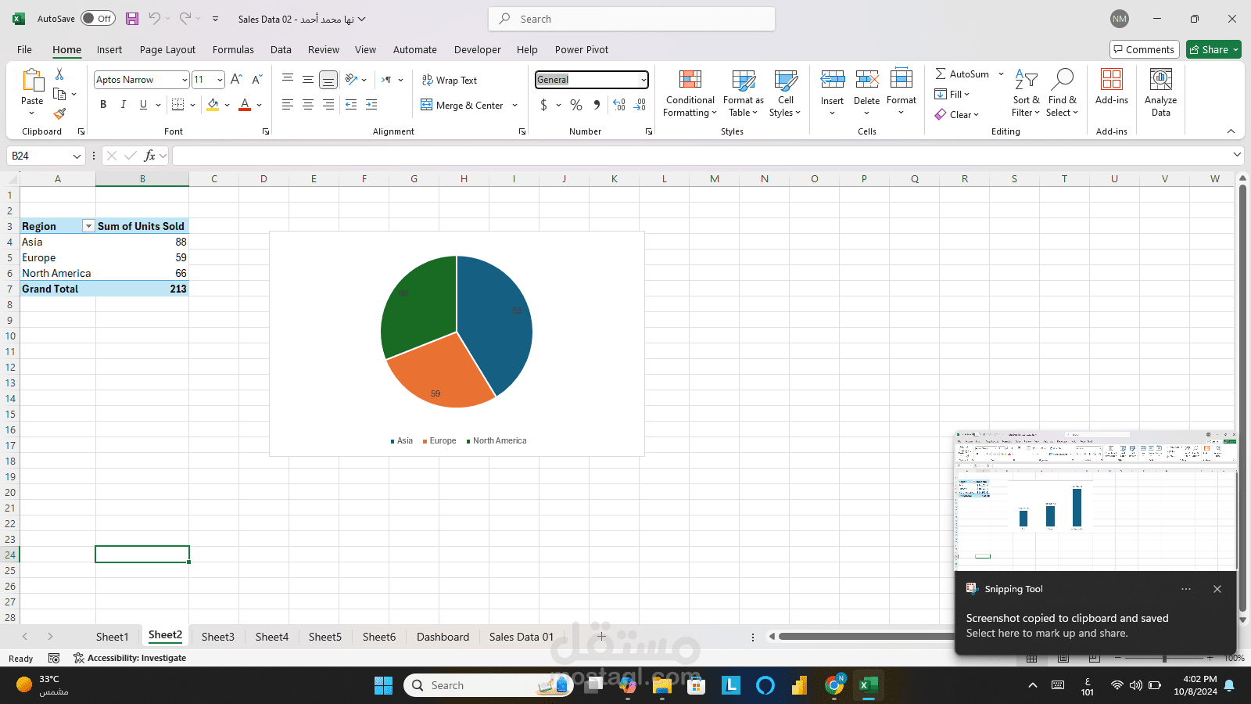This screenshot has height=704, width=1251.
Task: Click the Font Color A swatch
Action: click(245, 105)
